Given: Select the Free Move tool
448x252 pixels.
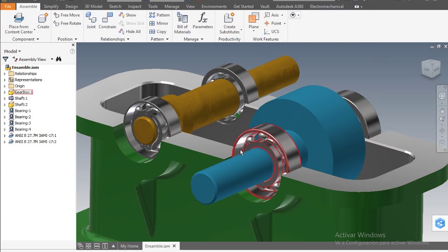Looking at the screenshot, I should tap(67, 15).
